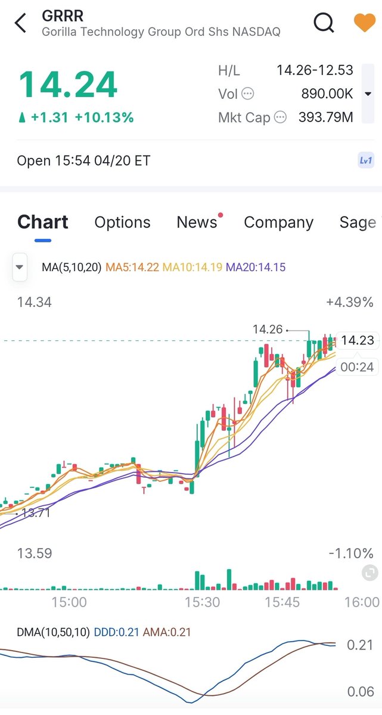Tap the DDD:0.21 value
This screenshot has height=715, width=382.
pyautogui.click(x=116, y=632)
